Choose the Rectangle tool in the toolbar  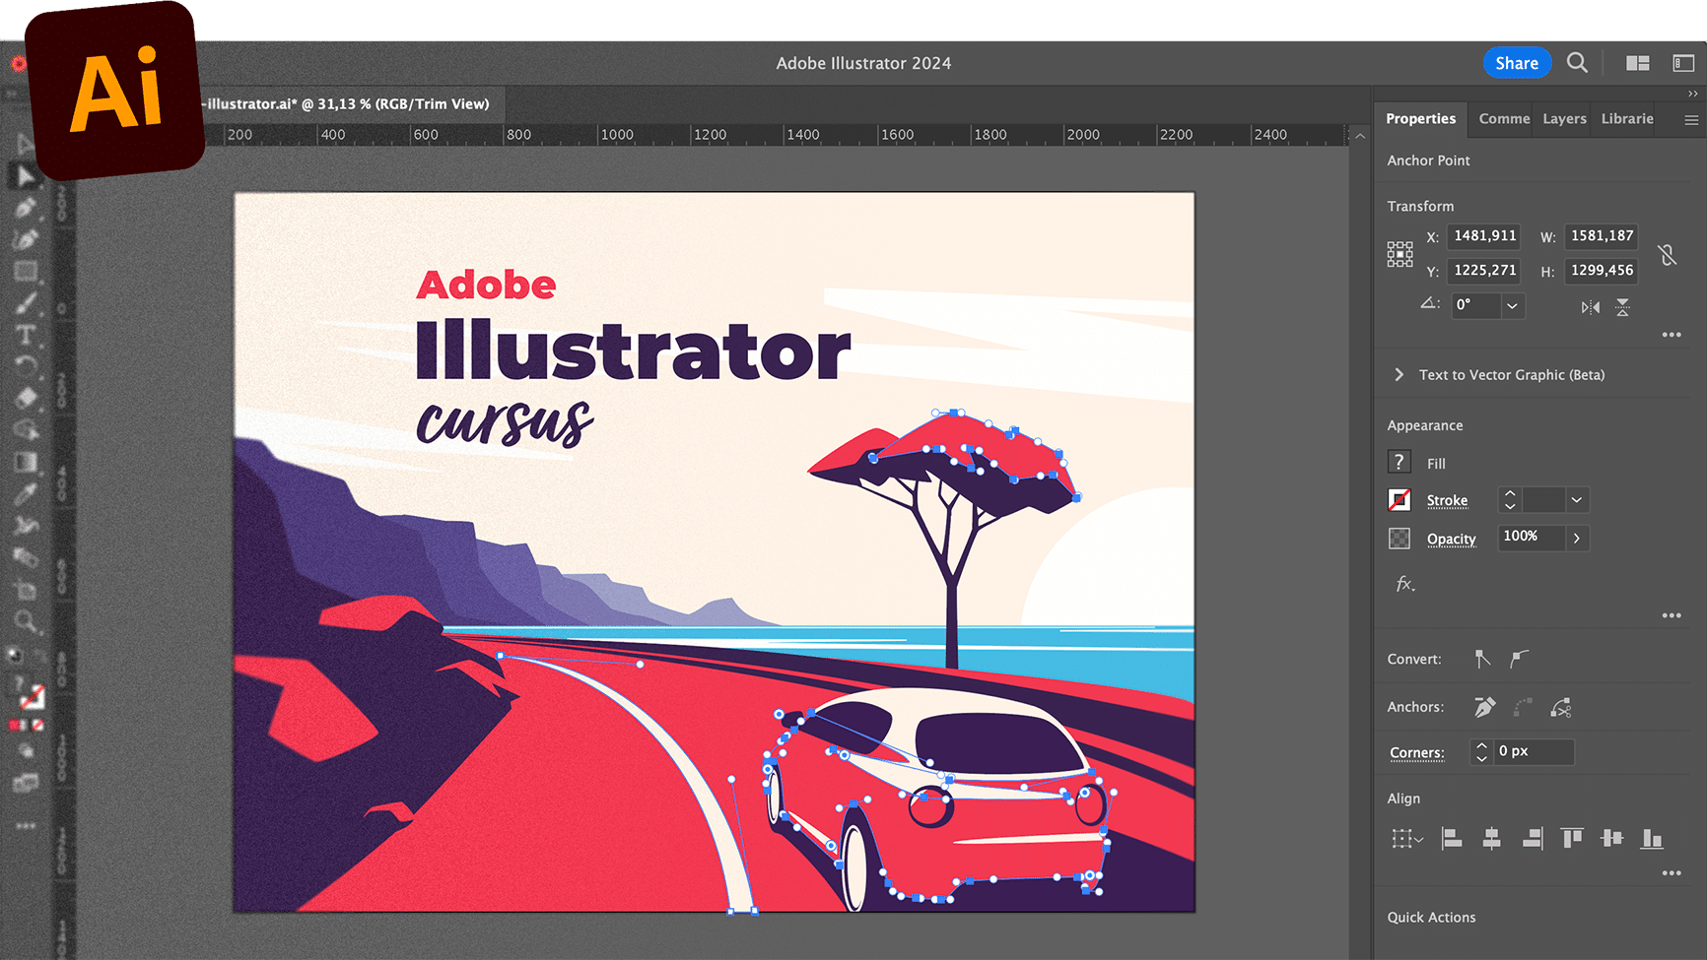(x=25, y=271)
